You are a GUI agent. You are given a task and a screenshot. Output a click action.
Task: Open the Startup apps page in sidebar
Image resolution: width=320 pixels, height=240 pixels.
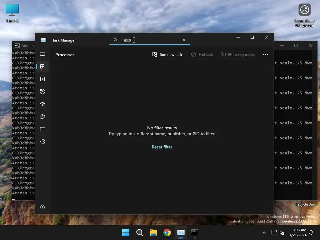pyautogui.click(x=42, y=104)
